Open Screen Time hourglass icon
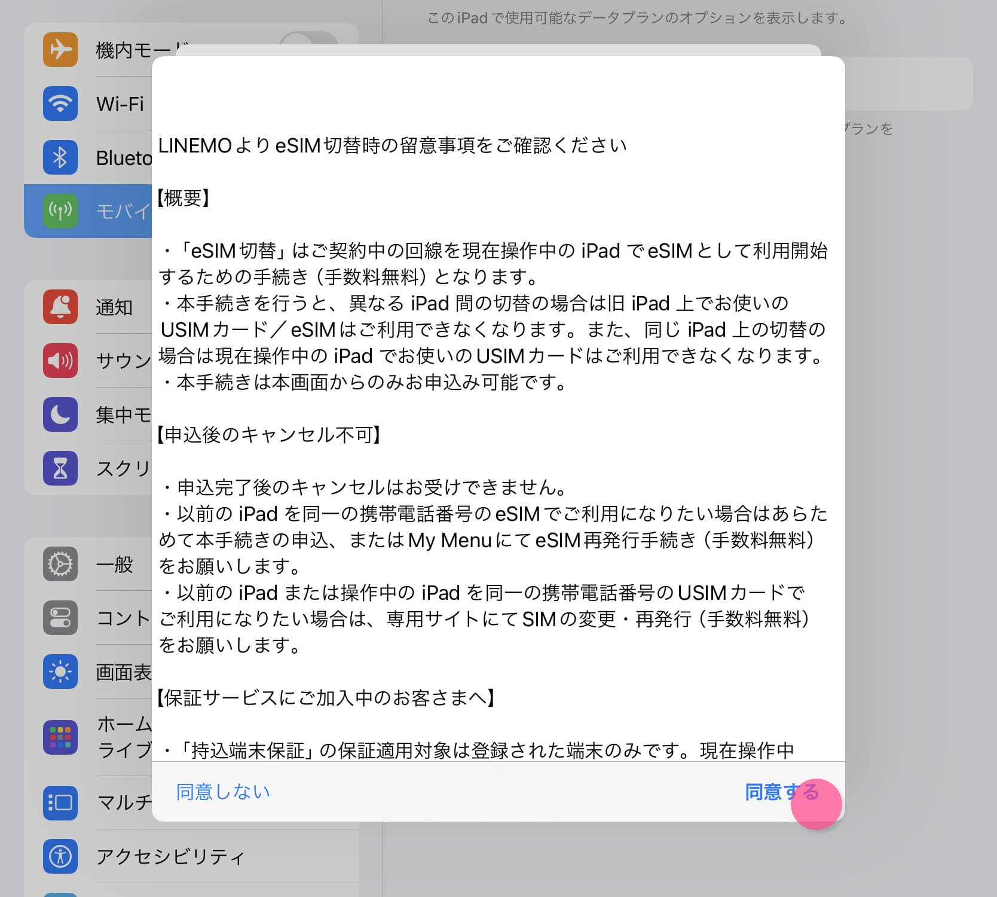This screenshot has width=997, height=897. [x=60, y=468]
